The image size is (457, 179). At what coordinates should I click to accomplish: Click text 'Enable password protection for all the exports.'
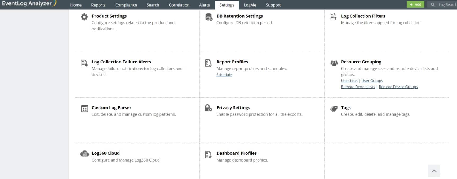click(x=259, y=114)
